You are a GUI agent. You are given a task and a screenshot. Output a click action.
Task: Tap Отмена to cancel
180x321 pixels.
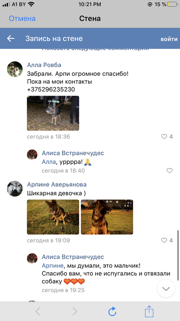[x=22, y=18]
